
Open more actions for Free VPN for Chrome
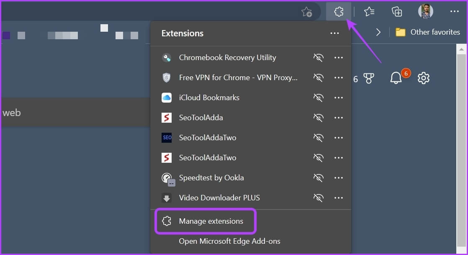point(339,78)
